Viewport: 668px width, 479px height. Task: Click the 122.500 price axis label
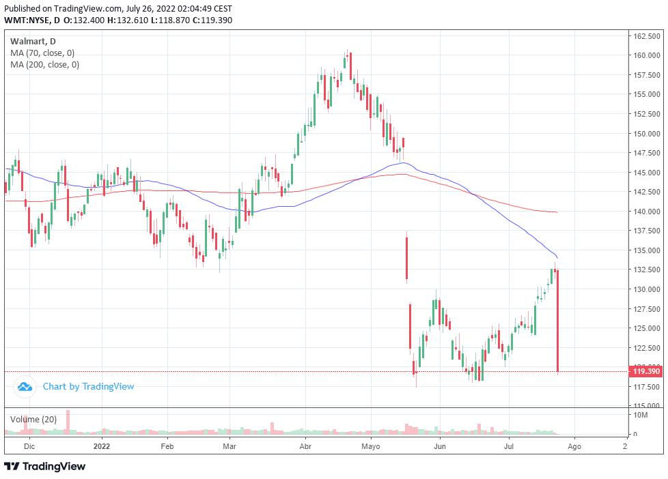[647, 348]
